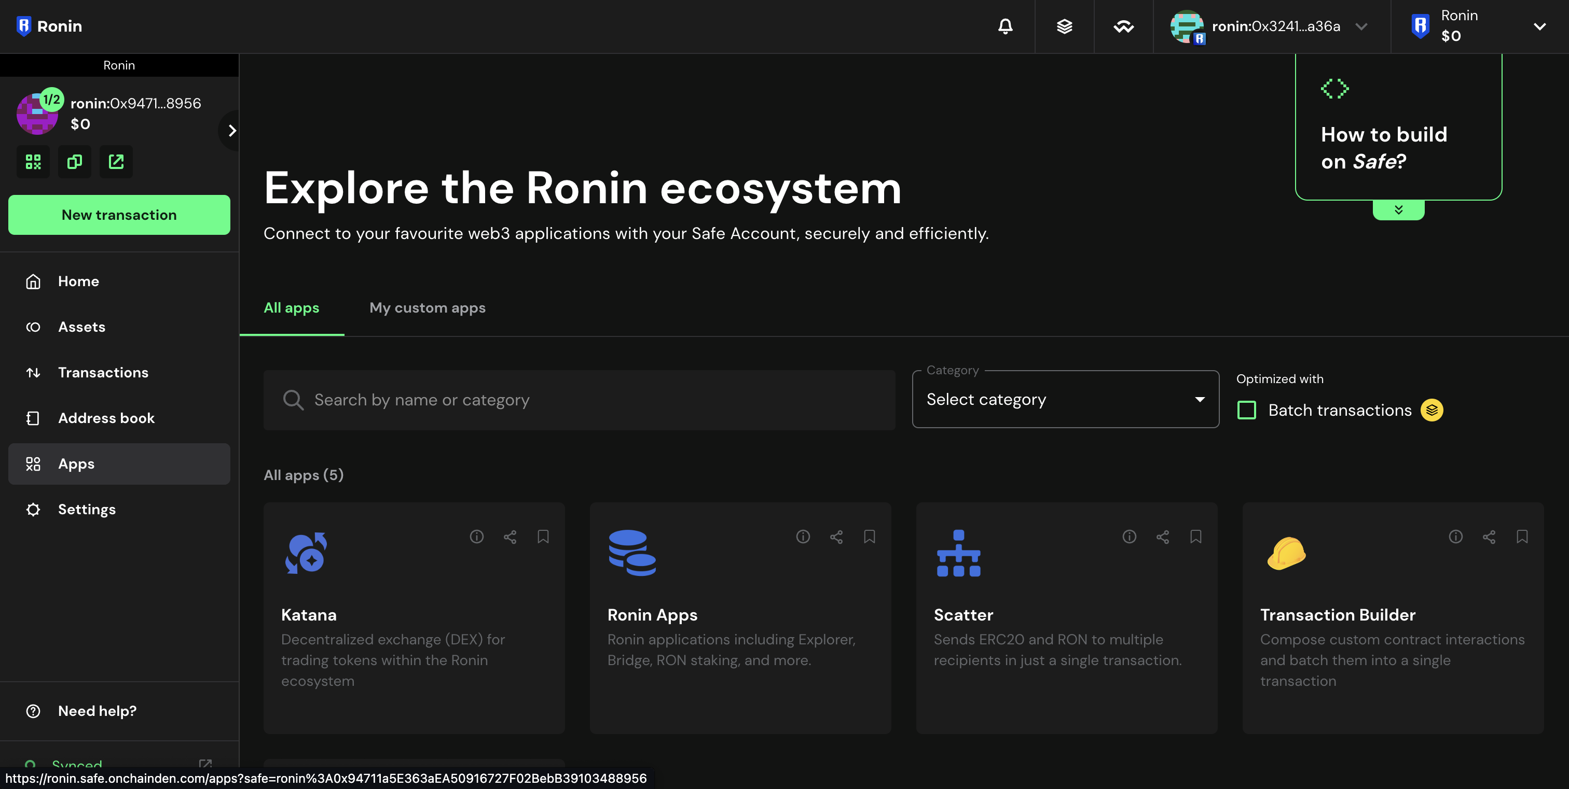Open Assets in the sidebar
Image resolution: width=1569 pixels, height=789 pixels.
click(119, 327)
